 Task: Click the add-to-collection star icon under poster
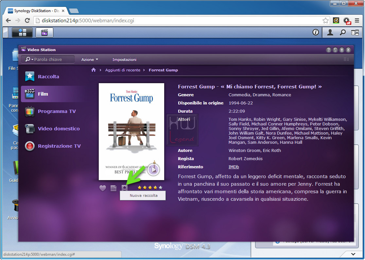tap(125, 188)
